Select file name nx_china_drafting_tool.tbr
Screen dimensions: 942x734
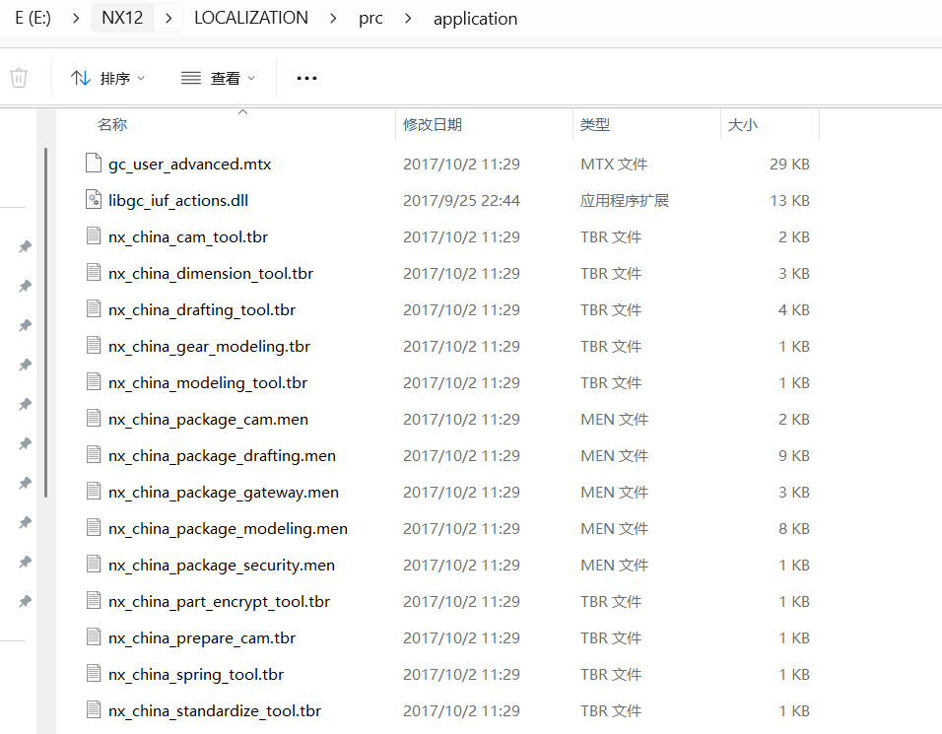click(x=202, y=310)
